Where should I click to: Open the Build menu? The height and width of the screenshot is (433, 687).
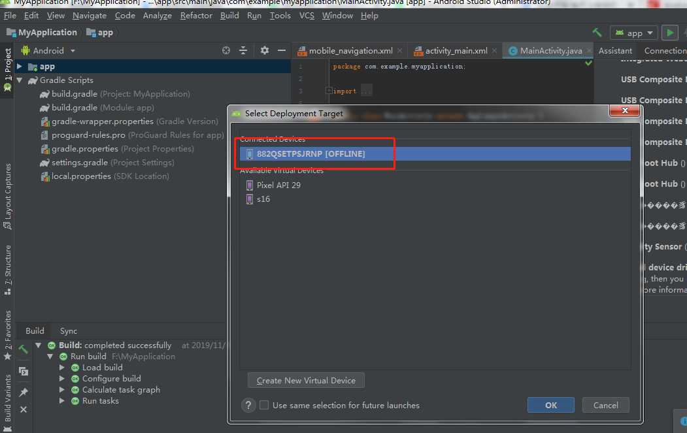[229, 15]
